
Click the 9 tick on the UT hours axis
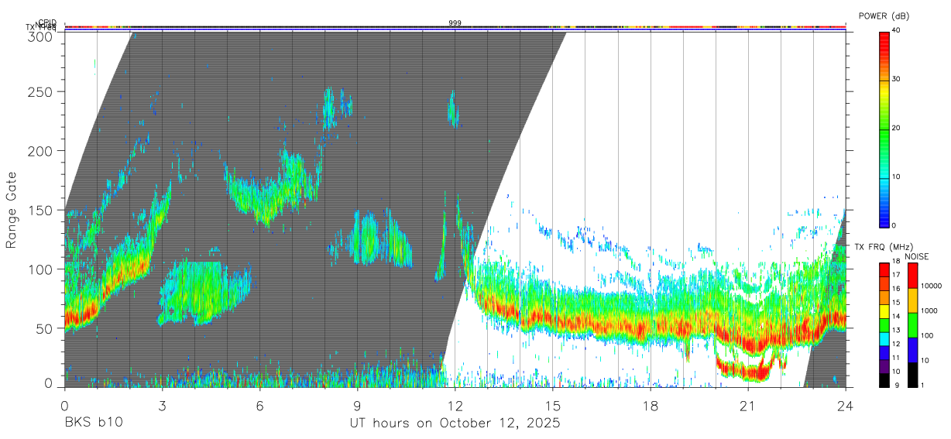point(357,405)
